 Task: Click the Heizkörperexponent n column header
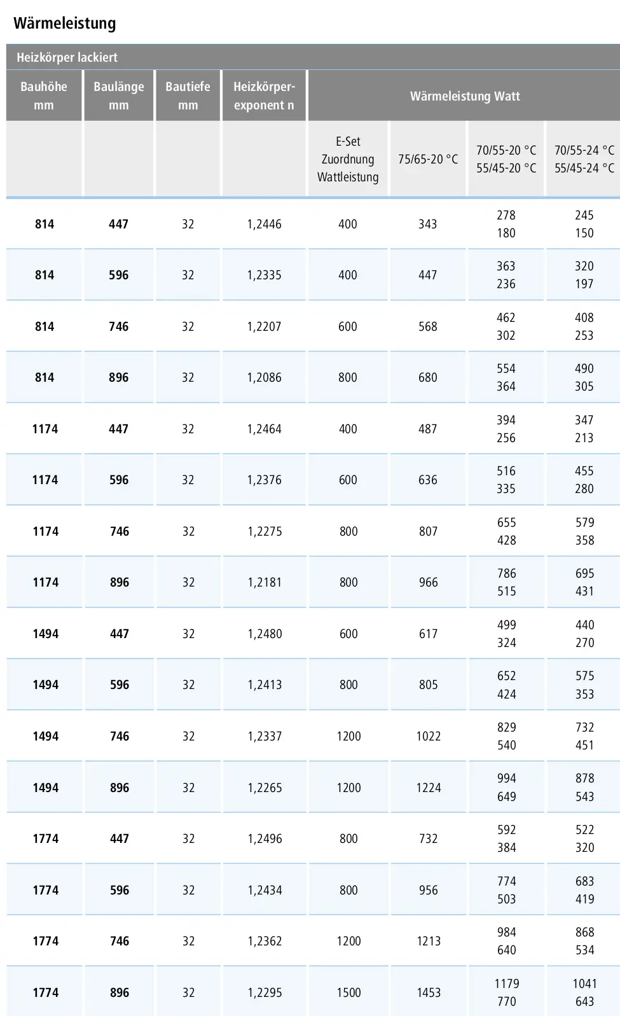[264, 95]
